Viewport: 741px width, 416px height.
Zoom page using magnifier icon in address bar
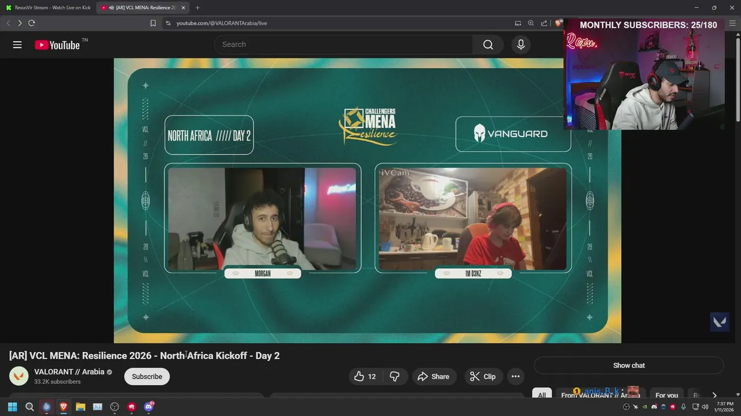(x=531, y=23)
